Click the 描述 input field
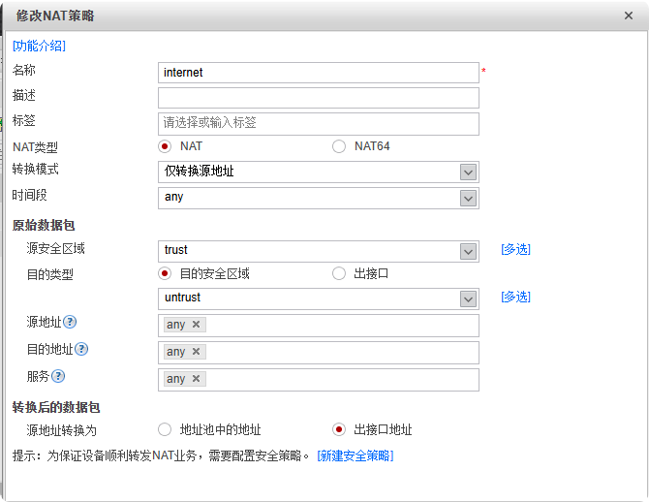The image size is (649, 502). (318, 98)
